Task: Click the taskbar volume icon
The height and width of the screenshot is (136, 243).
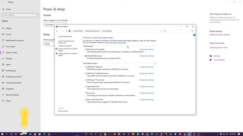Action: tap(227, 134)
